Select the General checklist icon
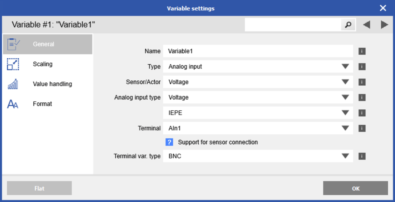This screenshot has width=395, height=202. (12, 44)
